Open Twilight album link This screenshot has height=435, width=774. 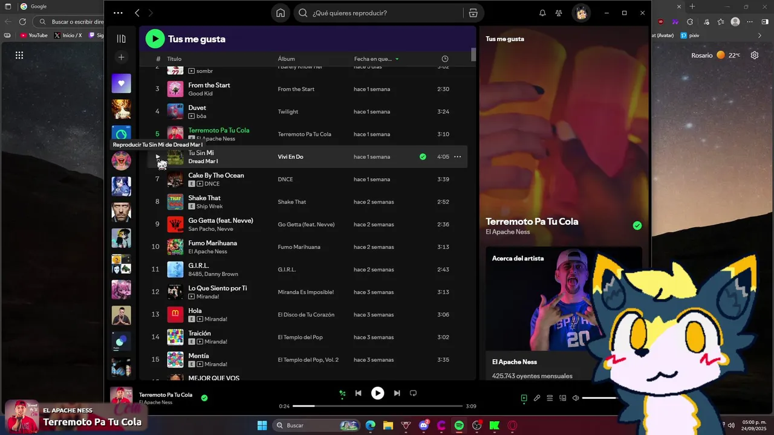pyautogui.click(x=288, y=112)
